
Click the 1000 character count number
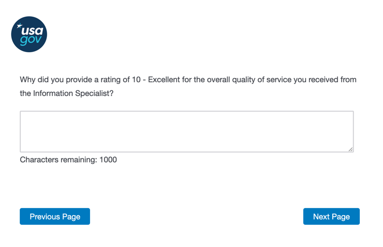tap(108, 159)
